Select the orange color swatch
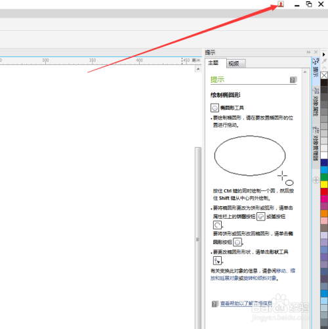The image size is (328, 329). [x=324, y=213]
